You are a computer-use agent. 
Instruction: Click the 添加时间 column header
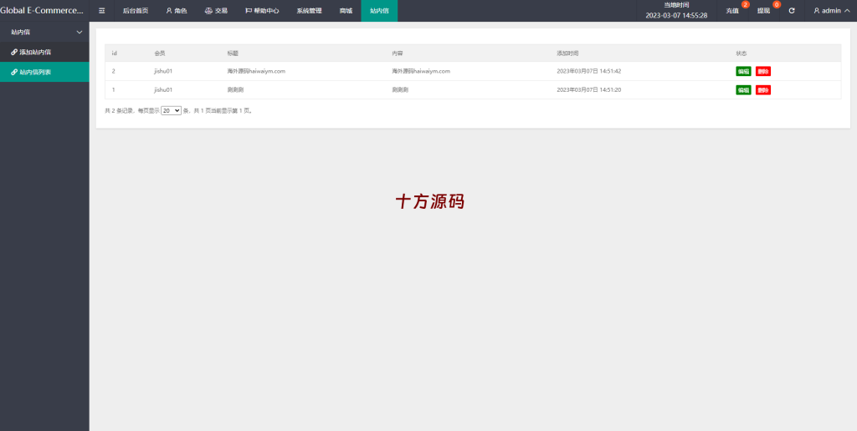point(567,53)
